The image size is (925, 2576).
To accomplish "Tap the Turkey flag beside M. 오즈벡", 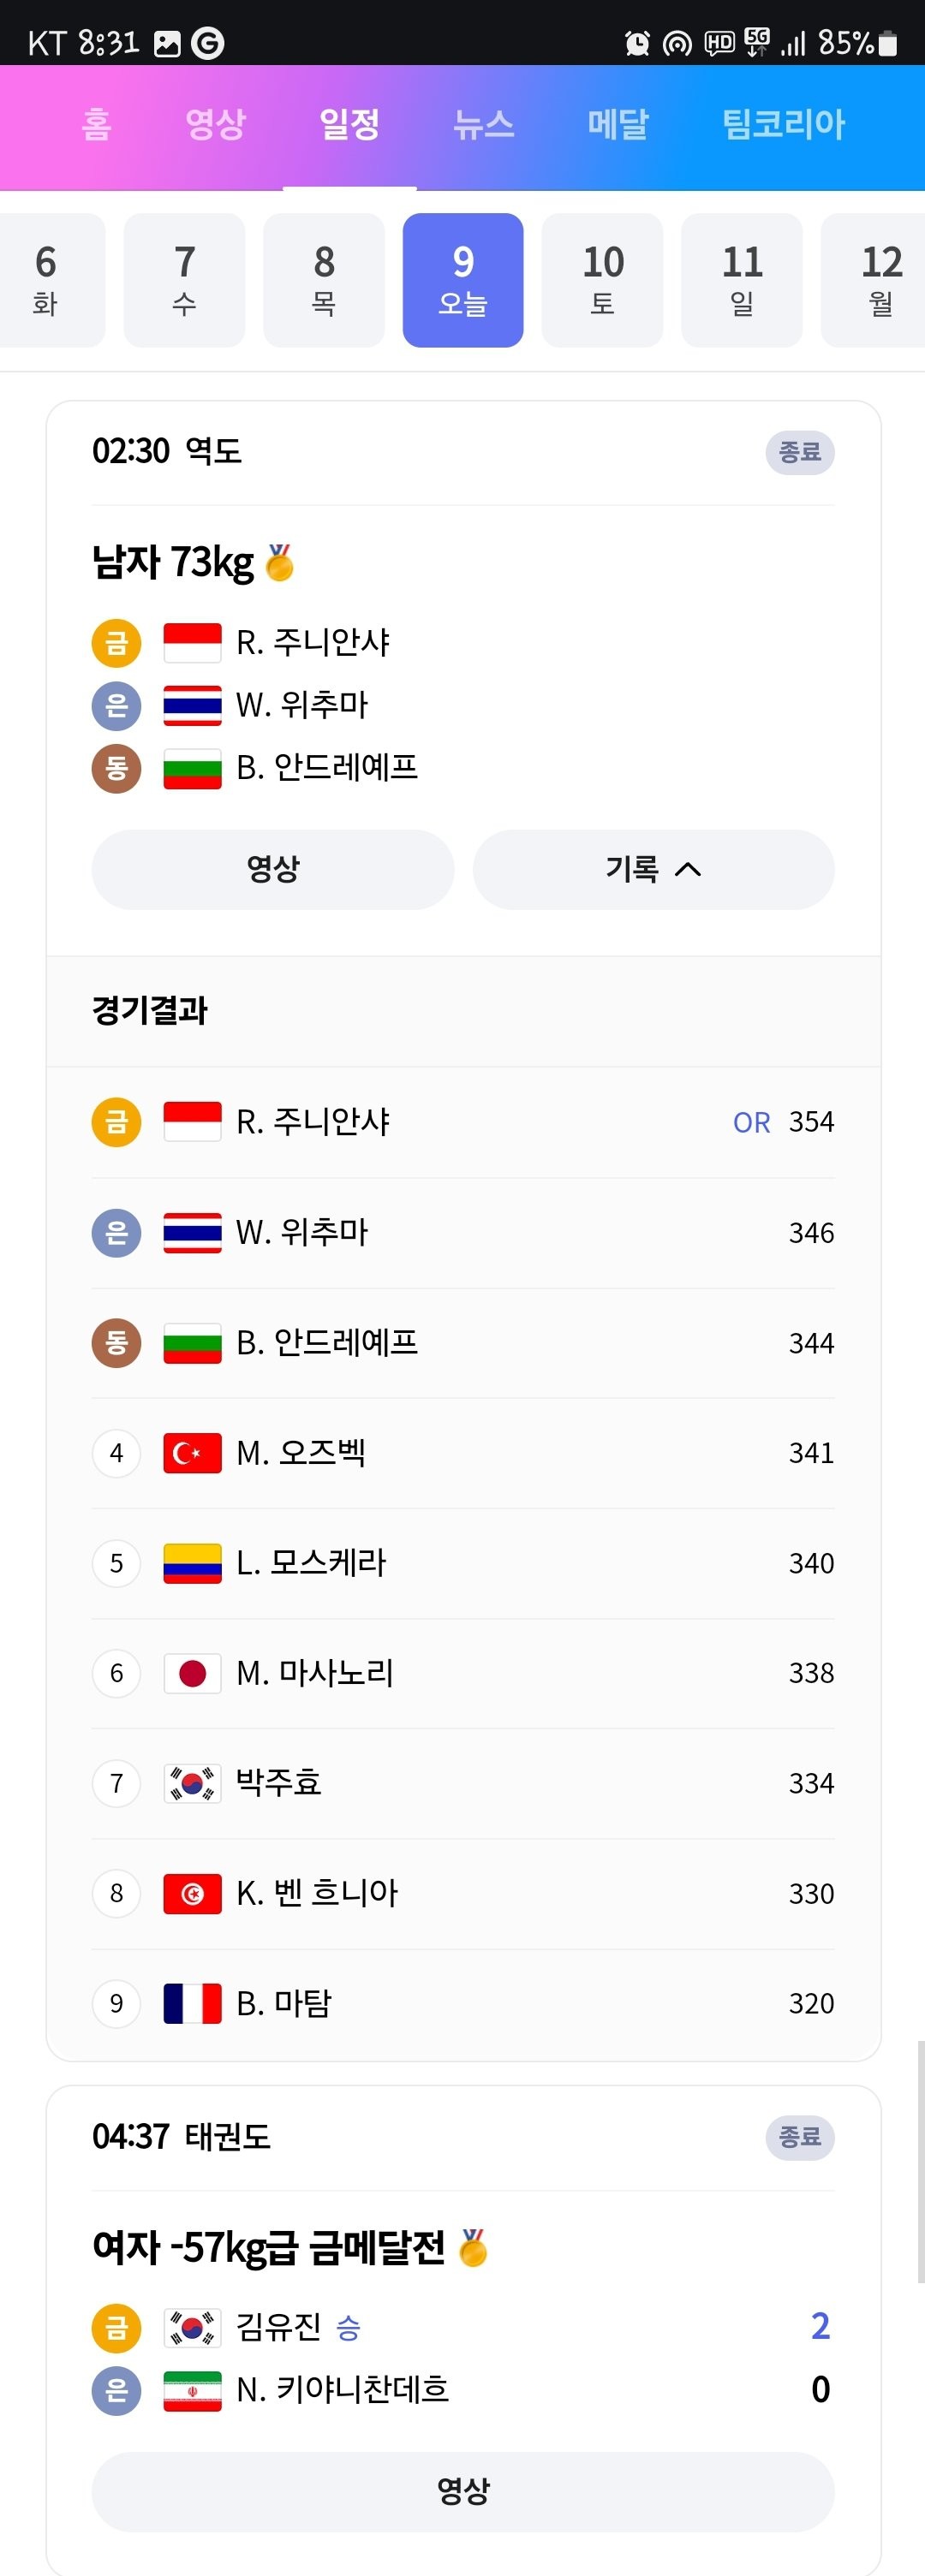I will (x=192, y=1453).
